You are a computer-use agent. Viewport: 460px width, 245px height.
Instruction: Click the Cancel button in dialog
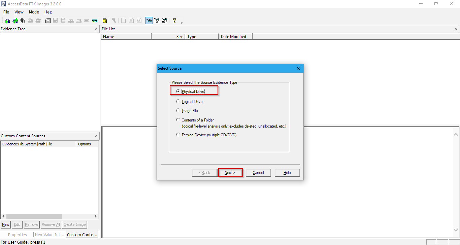point(258,173)
